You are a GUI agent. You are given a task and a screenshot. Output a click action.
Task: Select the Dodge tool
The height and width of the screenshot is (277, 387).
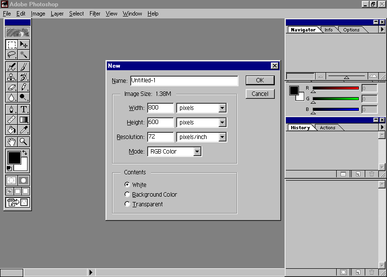pyautogui.click(x=24, y=97)
